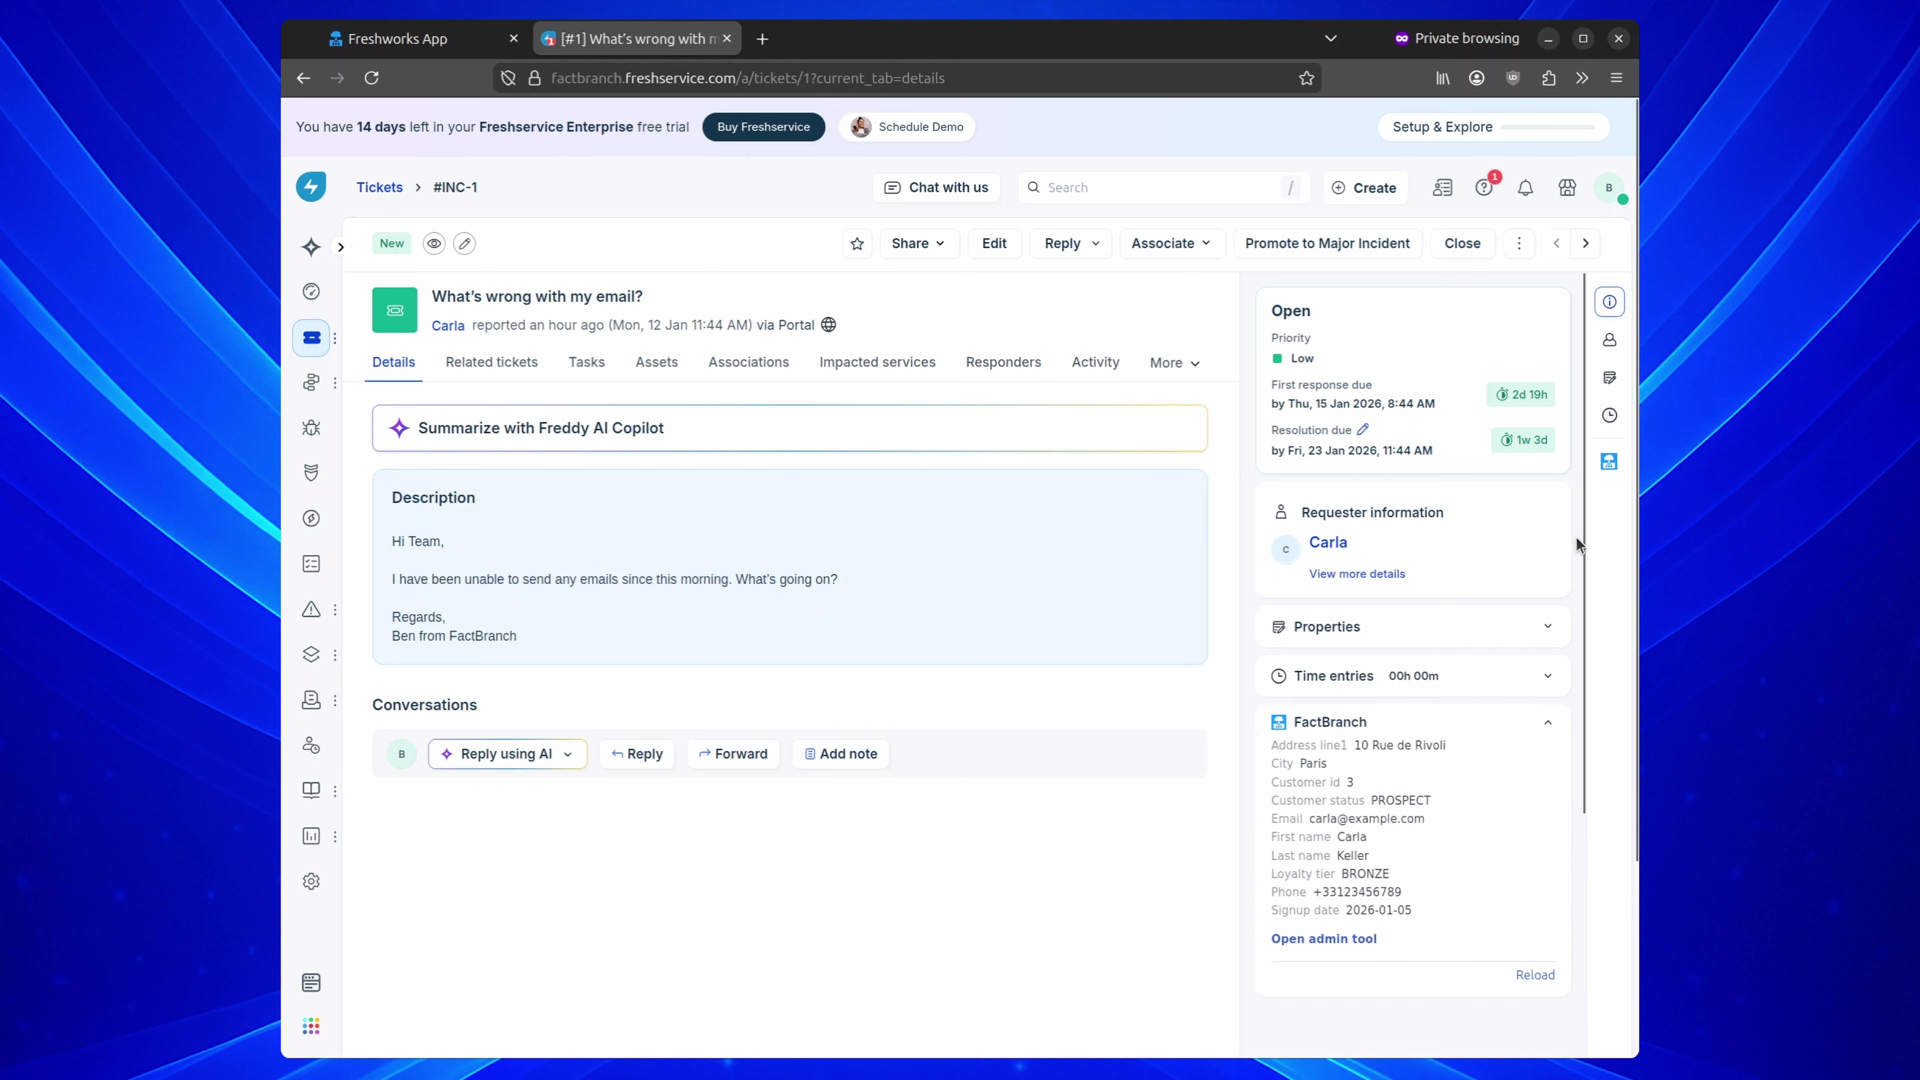The width and height of the screenshot is (1920, 1080).
Task: Click Promote to Major Incident
Action: tap(1327, 243)
